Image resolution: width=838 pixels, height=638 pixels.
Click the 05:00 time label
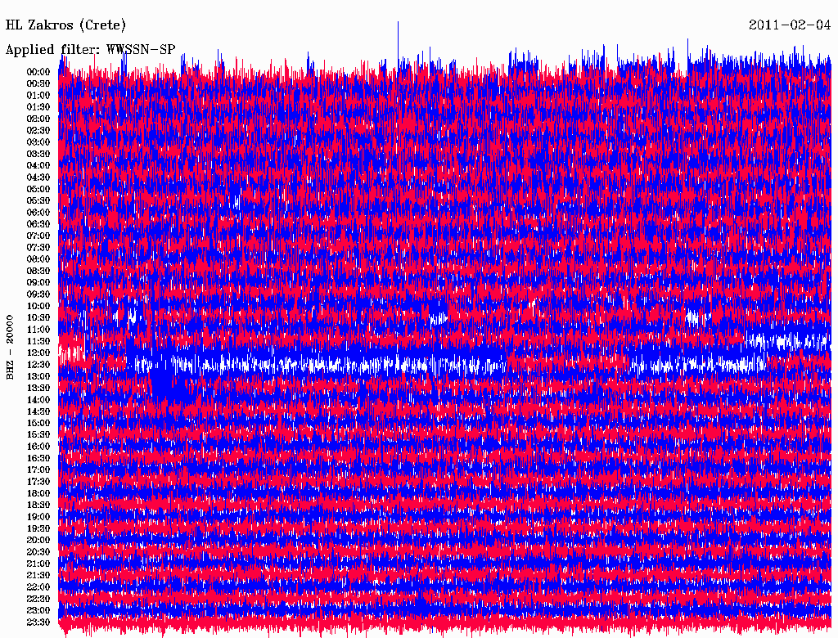coord(38,189)
